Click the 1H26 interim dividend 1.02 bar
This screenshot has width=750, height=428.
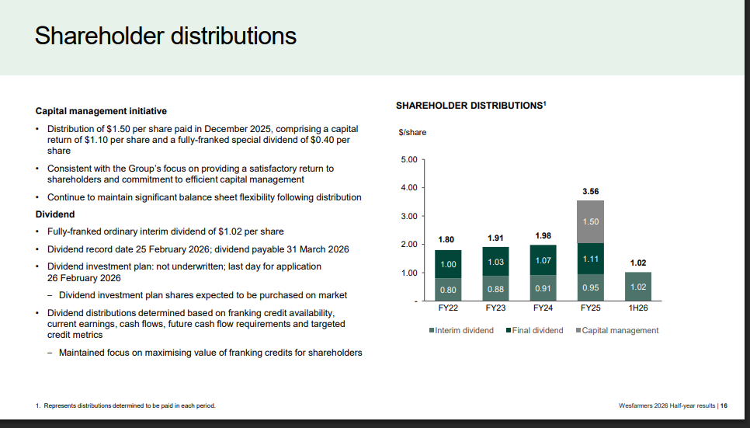point(638,286)
